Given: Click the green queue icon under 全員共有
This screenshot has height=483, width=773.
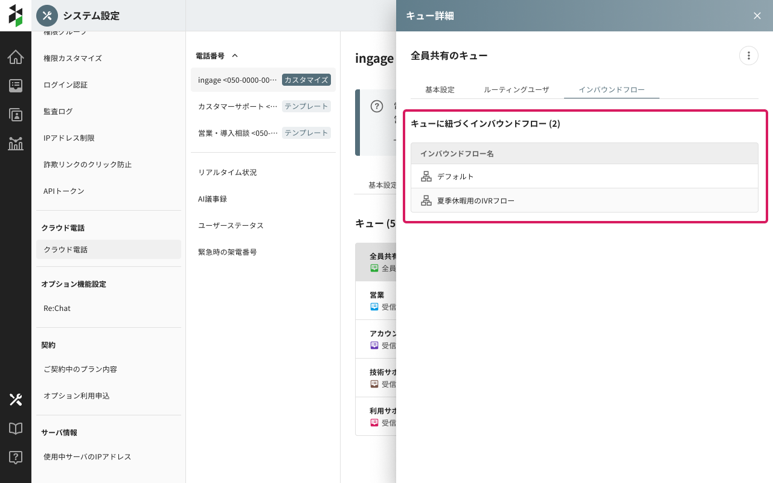Looking at the screenshot, I should (x=374, y=268).
